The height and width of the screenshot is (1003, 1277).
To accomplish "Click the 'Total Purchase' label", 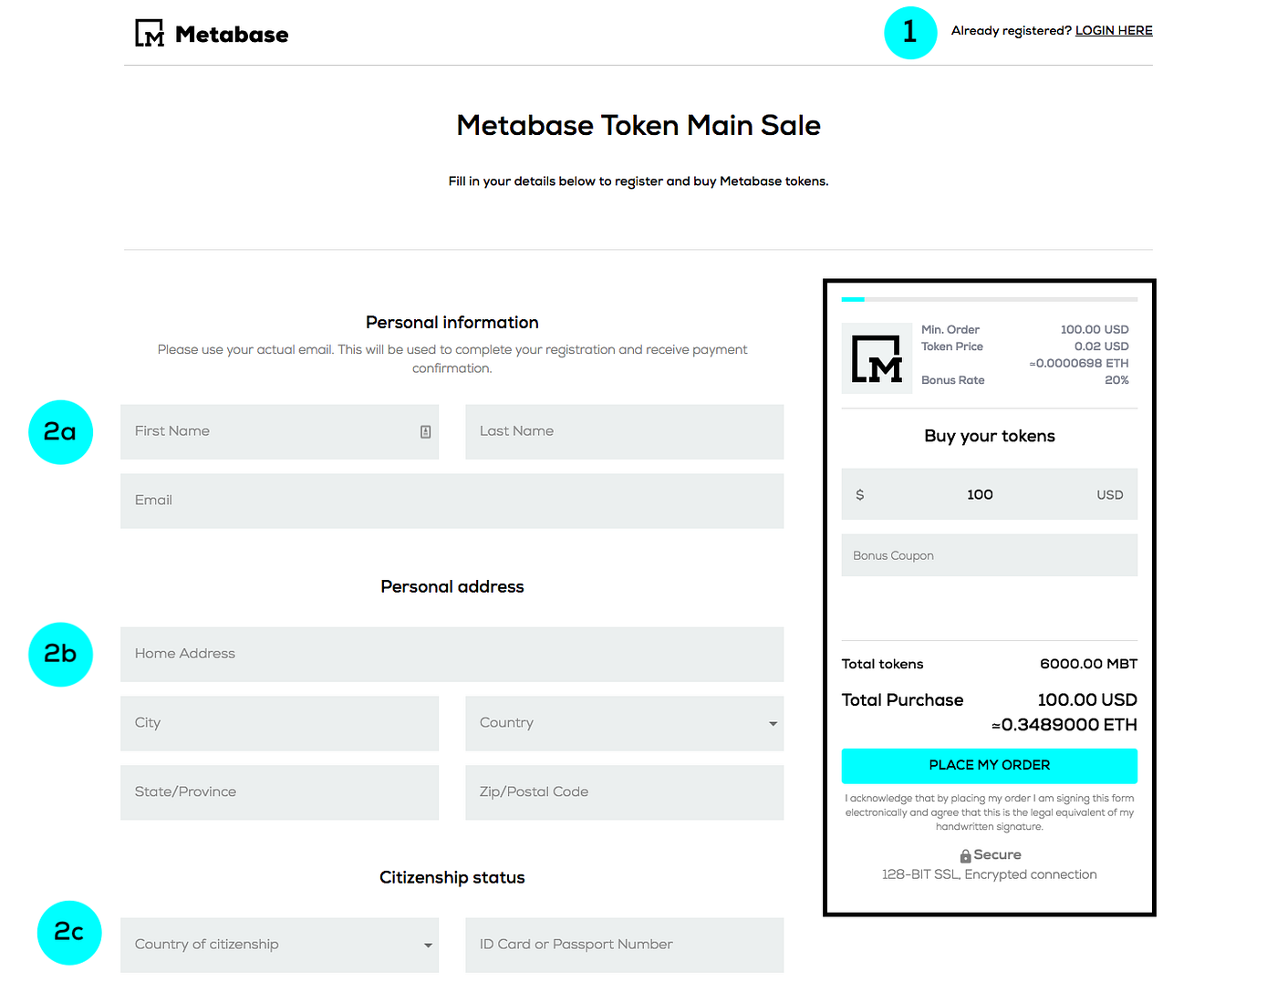I will point(902,700).
